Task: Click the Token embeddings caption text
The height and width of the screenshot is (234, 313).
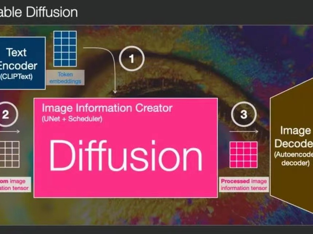Action: point(65,78)
